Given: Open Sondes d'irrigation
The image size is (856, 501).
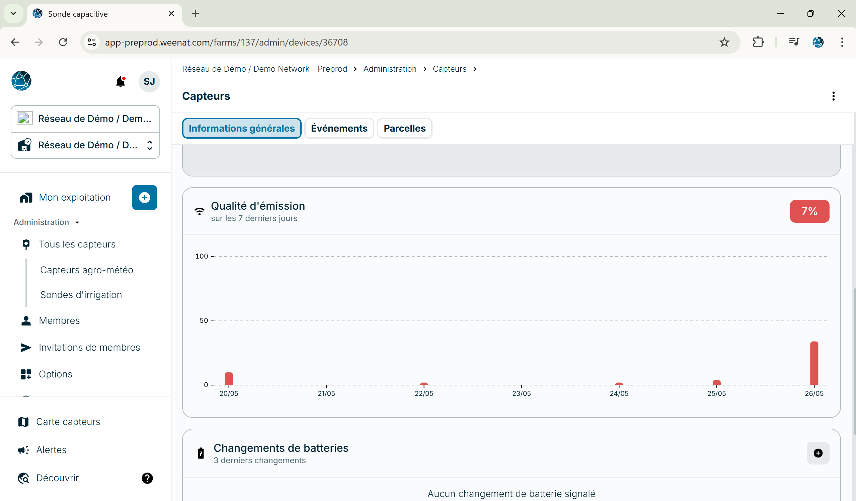Looking at the screenshot, I should [x=81, y=295].
